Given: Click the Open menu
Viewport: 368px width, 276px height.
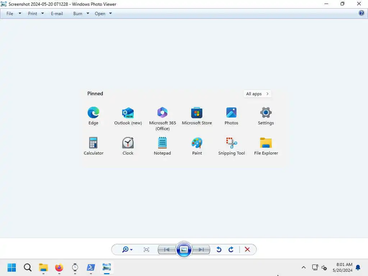Looking at the screenshot, I should (x=100, y=14).
